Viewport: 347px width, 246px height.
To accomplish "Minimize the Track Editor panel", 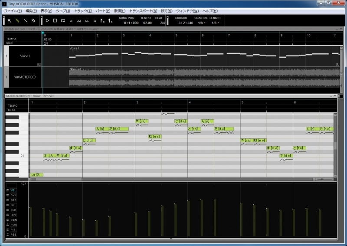I will pyautogui.click(x=337, y=29).
